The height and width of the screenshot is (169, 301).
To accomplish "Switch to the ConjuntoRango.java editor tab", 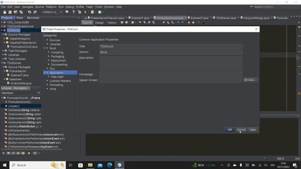I will point(256,18).
